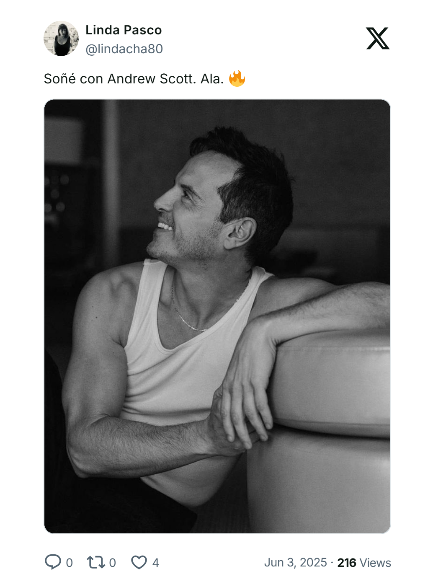Click the word Views after the count
The height and width of the screenshot is (587, 433).
(x=375, y=563)
